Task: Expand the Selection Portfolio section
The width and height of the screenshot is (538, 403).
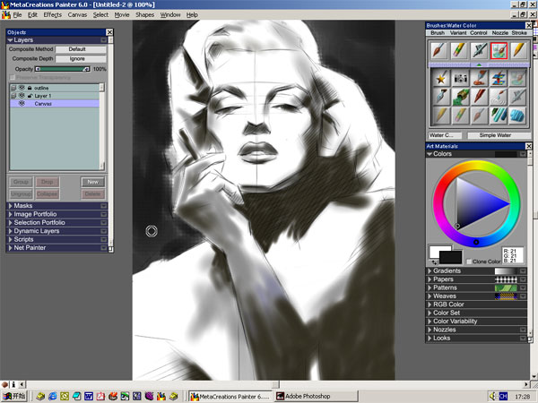Action: click(x=10, y=223)
